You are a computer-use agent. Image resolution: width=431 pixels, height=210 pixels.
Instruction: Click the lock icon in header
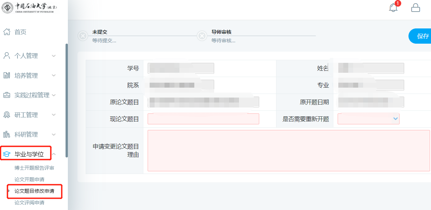pos(415,8)
